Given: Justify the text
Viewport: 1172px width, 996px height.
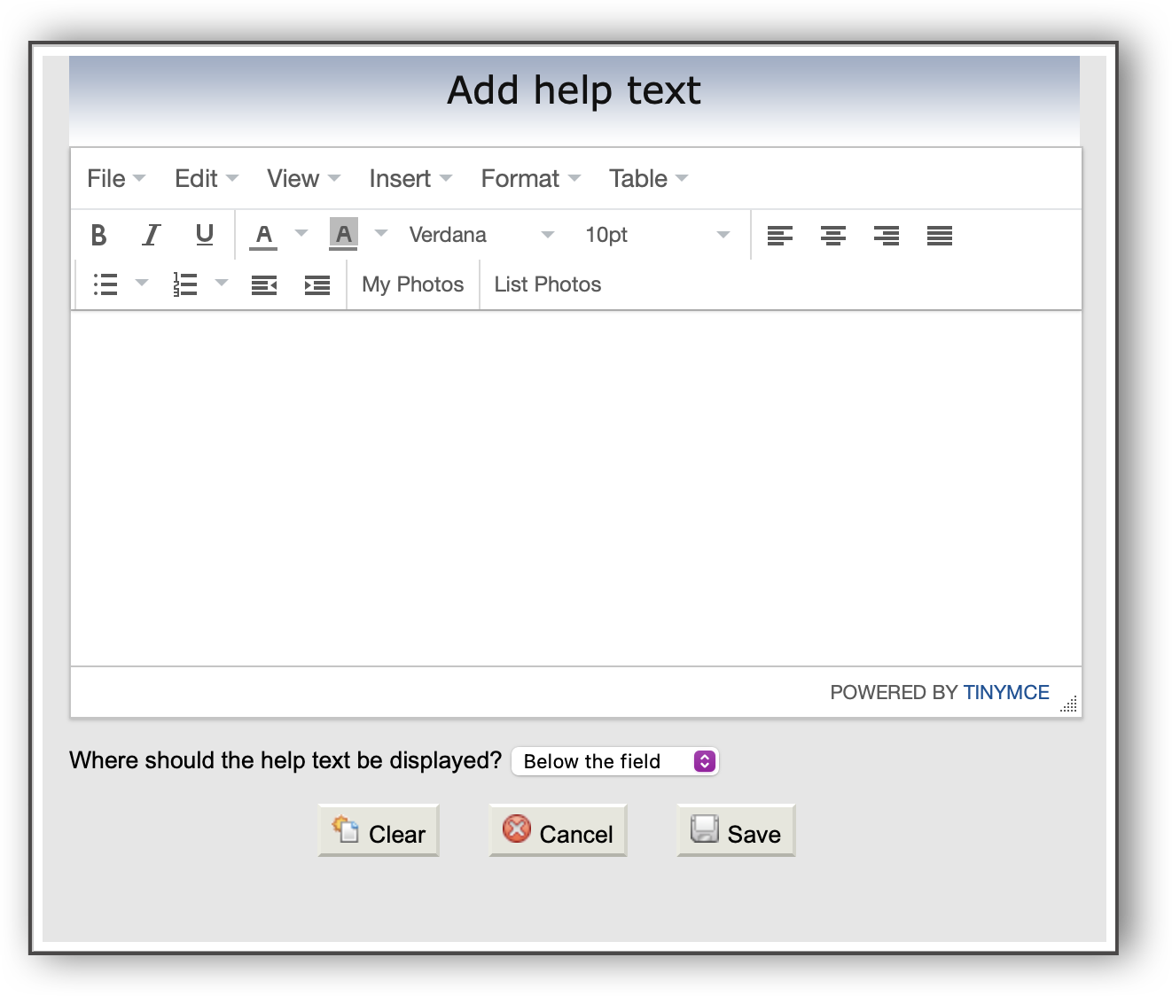Looking at the screenshot, I should pyautogui.click(x=940, y=235).
